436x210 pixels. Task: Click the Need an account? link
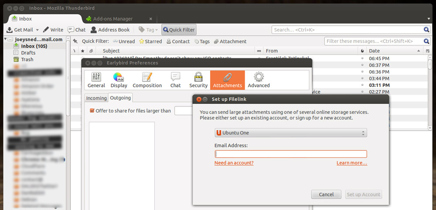[x=234, y=163]
